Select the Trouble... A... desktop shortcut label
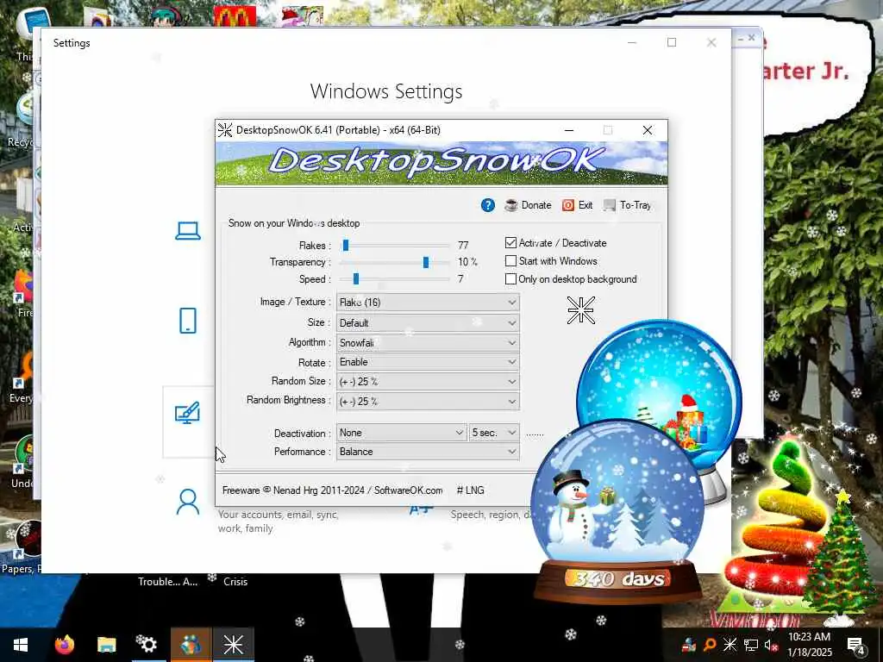 coord(168,582)
